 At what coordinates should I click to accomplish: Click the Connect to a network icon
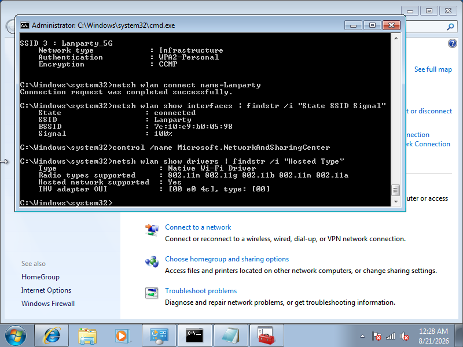(152, 230)
